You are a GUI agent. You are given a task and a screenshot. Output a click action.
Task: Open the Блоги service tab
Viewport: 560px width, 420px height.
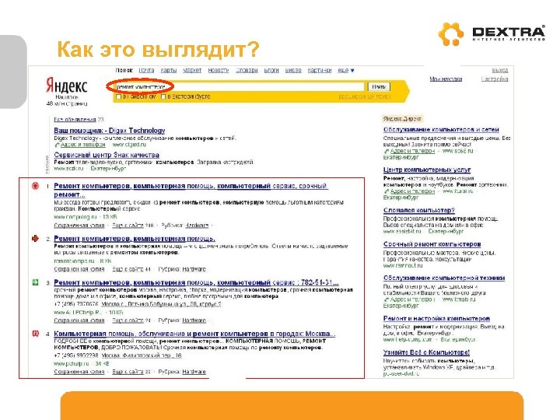(271, 70)
